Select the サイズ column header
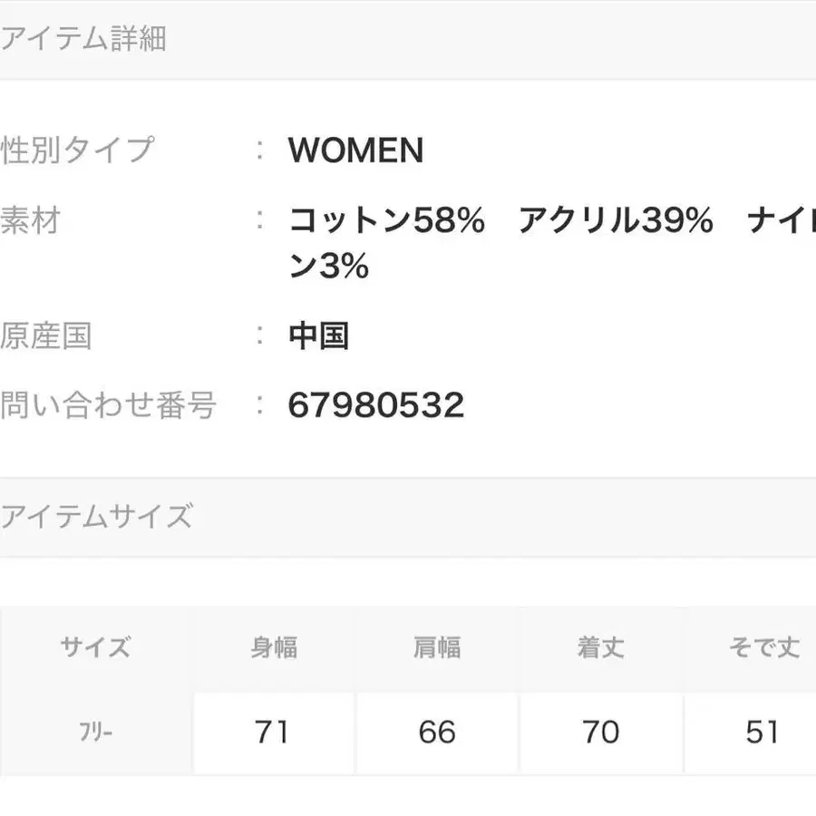 [95, 648]
